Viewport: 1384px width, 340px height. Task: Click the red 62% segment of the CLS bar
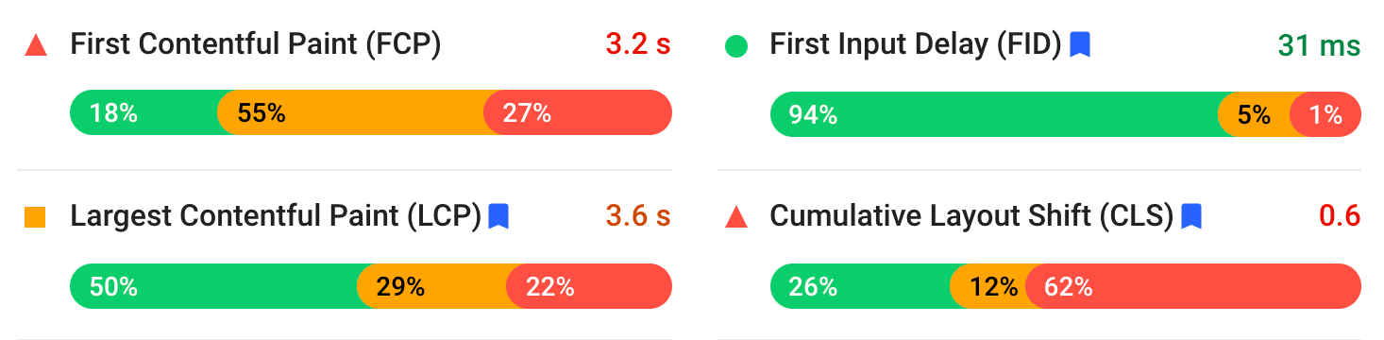1192,286
